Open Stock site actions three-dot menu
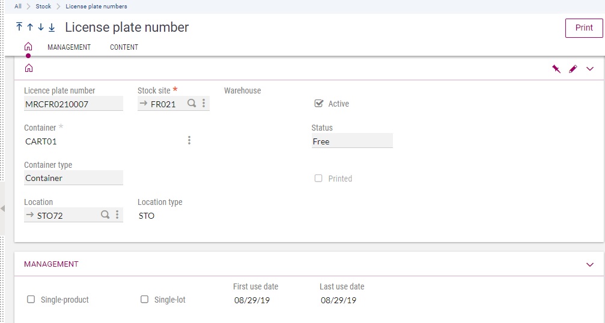The width and height of the screenshot is (605, 323). tap(204, 103)
